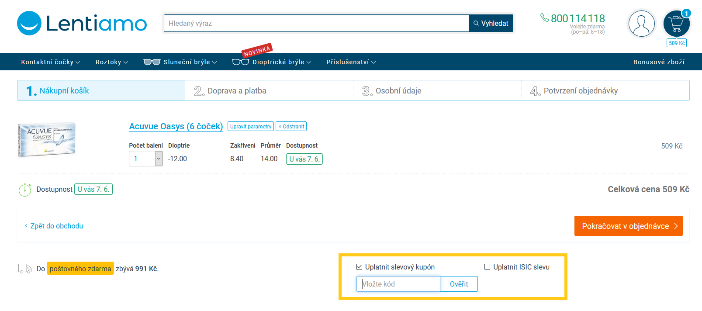The image size is (702, 311).
Task: Expand Sluneční brýle menu
Action: coord(180,62)
